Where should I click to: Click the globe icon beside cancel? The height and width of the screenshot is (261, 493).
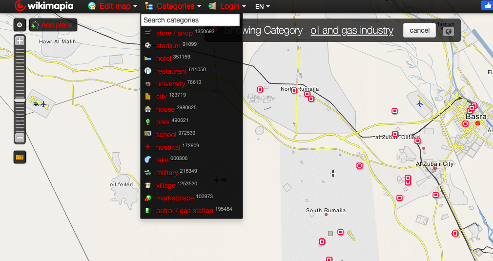449,31
